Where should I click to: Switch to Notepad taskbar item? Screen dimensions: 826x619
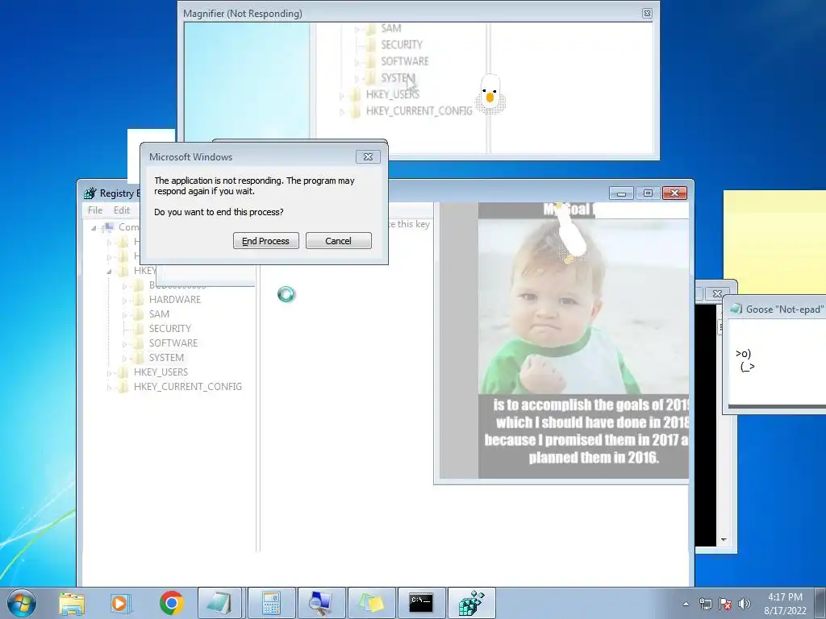(219, 603)
